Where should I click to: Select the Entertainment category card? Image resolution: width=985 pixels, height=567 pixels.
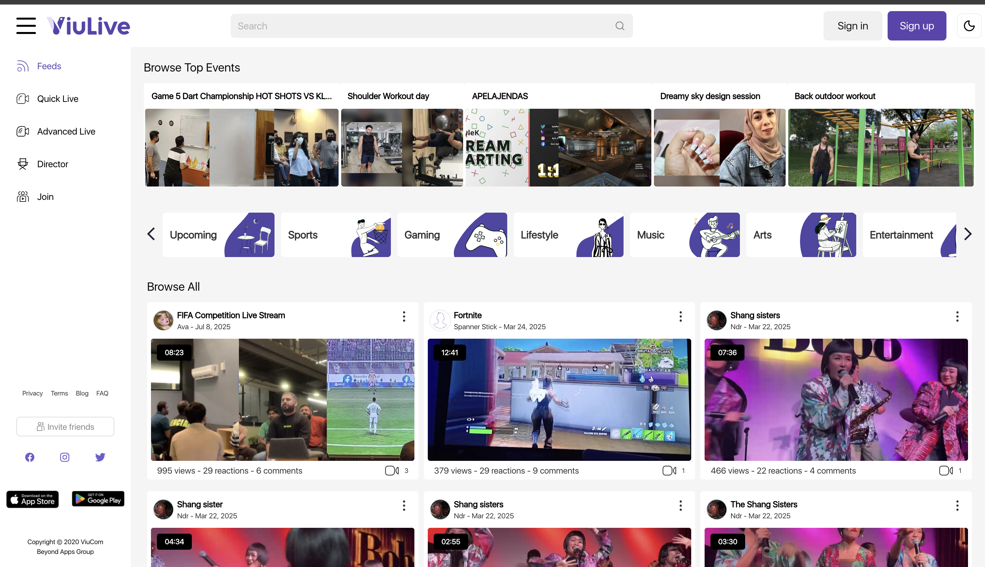[910, 235]
